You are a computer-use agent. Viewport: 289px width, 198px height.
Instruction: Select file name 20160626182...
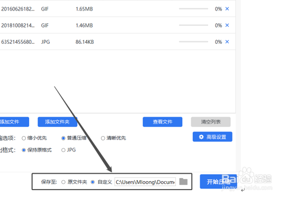[17, 9]
